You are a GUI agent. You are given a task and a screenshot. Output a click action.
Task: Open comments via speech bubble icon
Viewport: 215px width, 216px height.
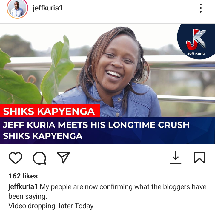tap(39, 158)
